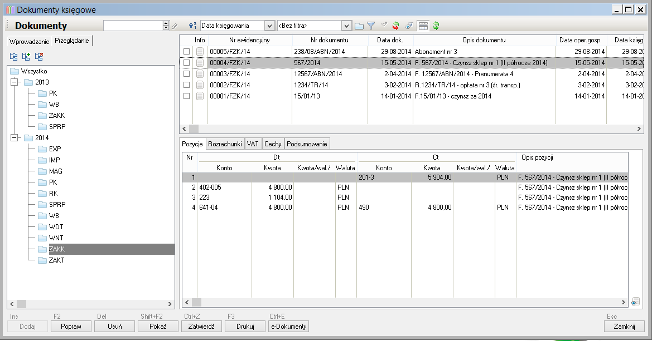
Task: Click the funnel filter icon
Action: tap(371, 26)
